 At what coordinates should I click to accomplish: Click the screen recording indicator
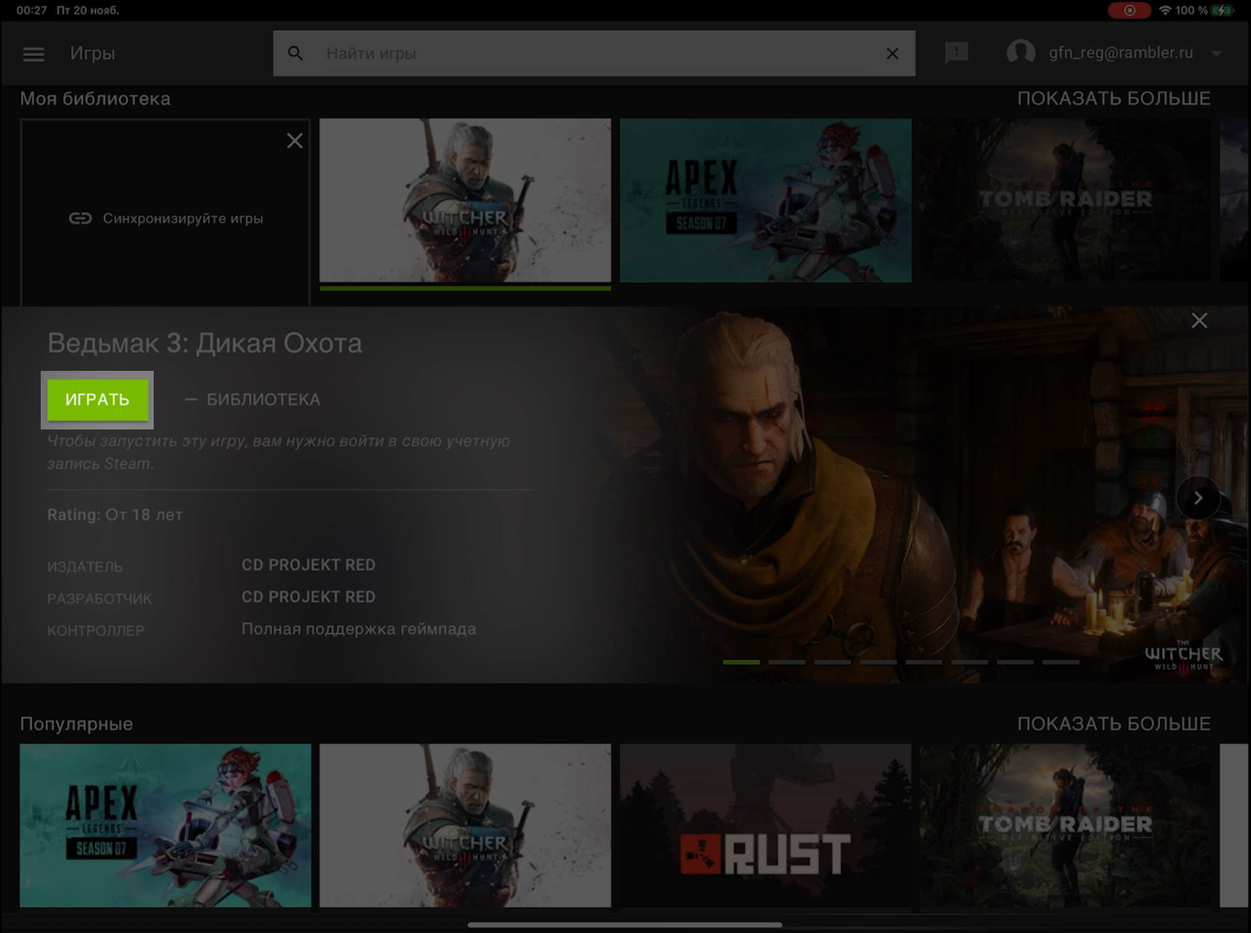[x=1129, y=10]
